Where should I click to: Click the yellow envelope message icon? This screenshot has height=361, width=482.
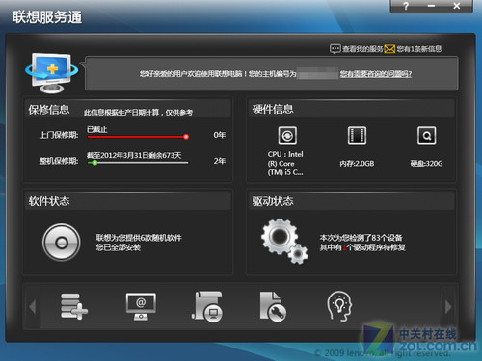(x=389, y=49)
